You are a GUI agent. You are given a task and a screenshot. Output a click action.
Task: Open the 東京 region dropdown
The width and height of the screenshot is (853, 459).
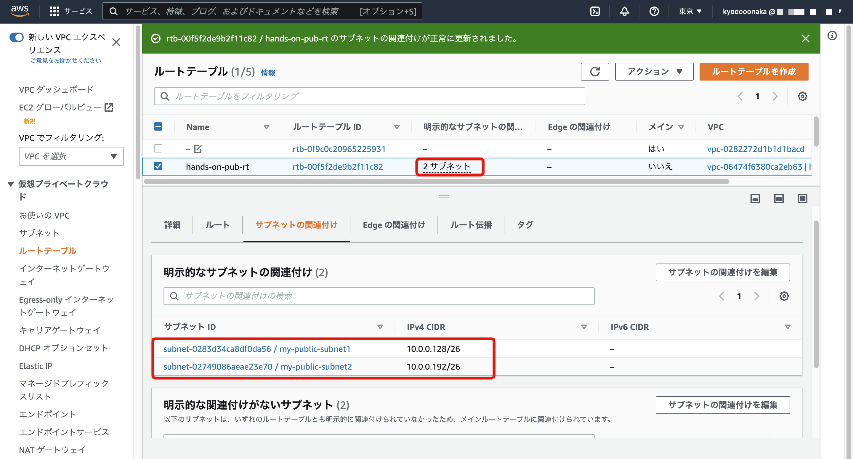click(690, 11)
